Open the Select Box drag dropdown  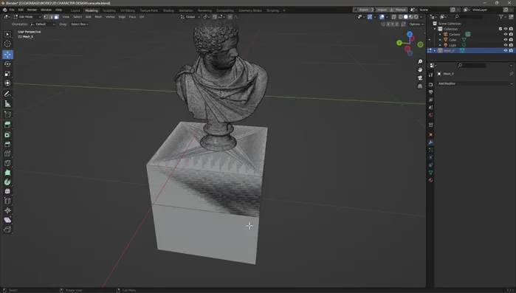79,24
